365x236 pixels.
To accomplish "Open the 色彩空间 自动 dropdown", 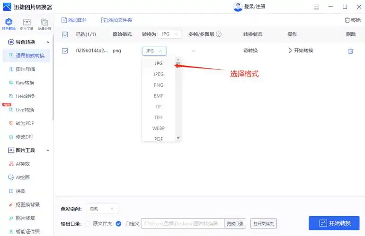I will (102, 209).
